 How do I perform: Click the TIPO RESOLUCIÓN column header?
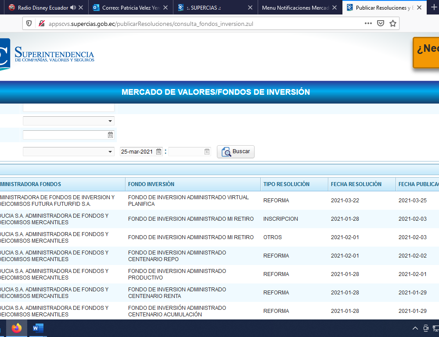(286, 184)
